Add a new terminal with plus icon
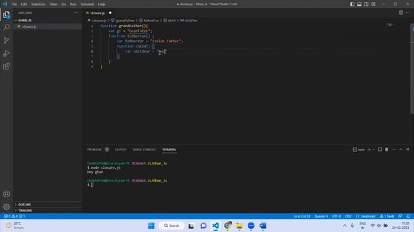The height and width of the screenshot is (232, 414). click(369, 150)
